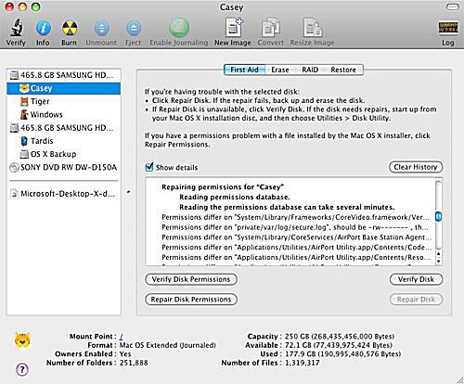464x384 pixels.
Task: Click the log scrollbar thumb
Action: point(438,217)
